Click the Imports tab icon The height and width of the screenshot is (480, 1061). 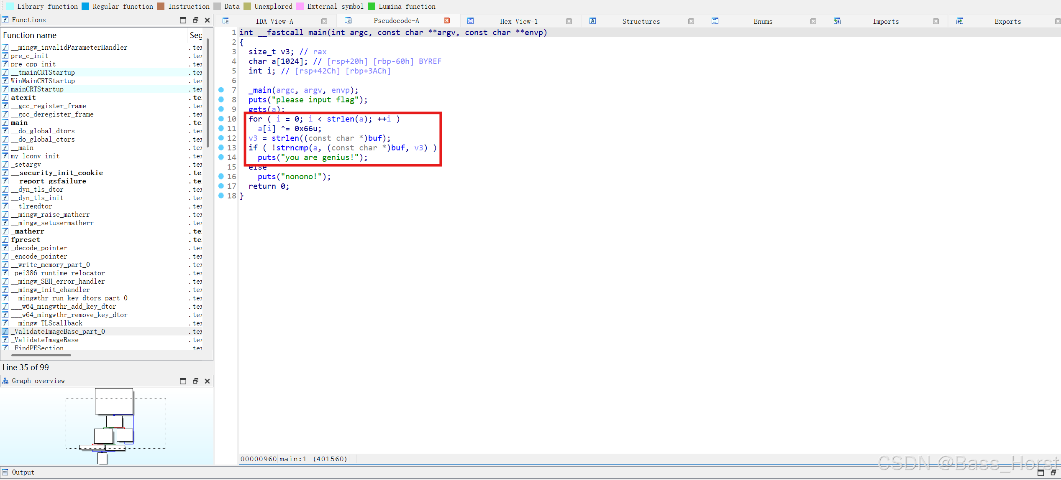[837, 21]
